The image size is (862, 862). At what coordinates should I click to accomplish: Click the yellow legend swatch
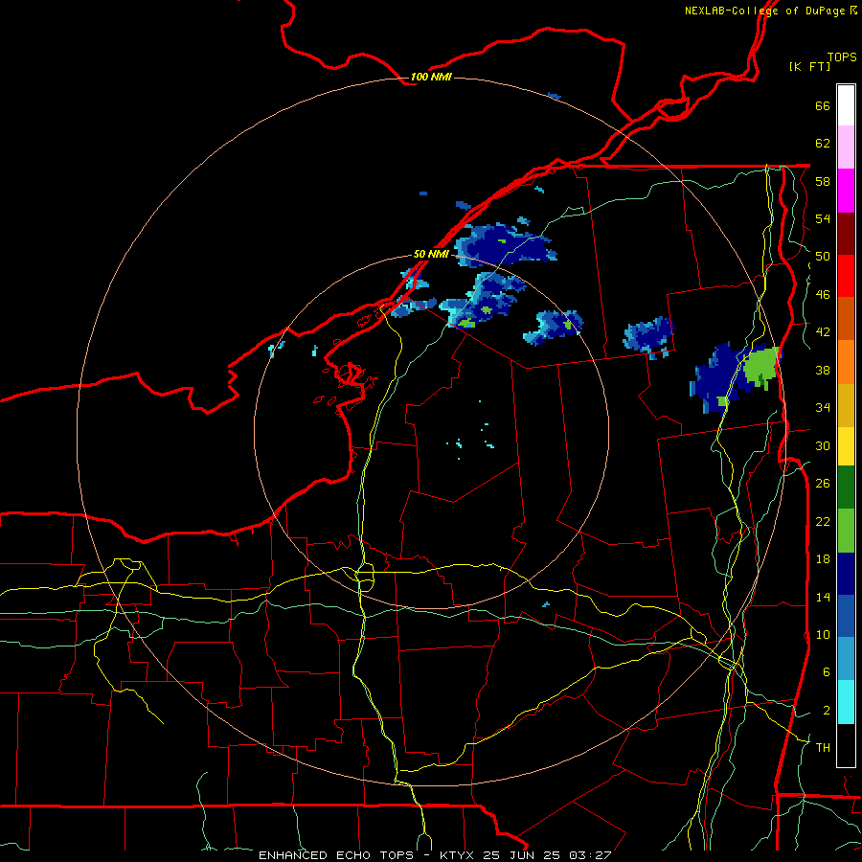pyautogui.click(x=846, y=446)
